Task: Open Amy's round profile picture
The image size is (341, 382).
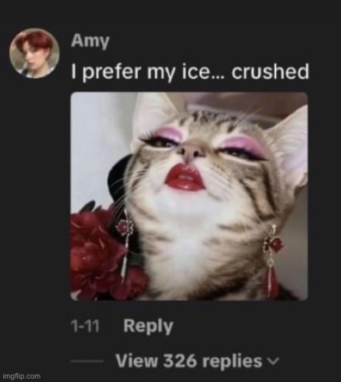Action: point(34,53)
